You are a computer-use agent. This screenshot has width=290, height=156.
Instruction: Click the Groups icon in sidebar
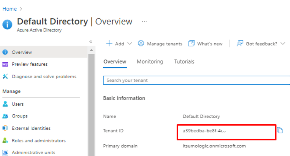[5, 116]
